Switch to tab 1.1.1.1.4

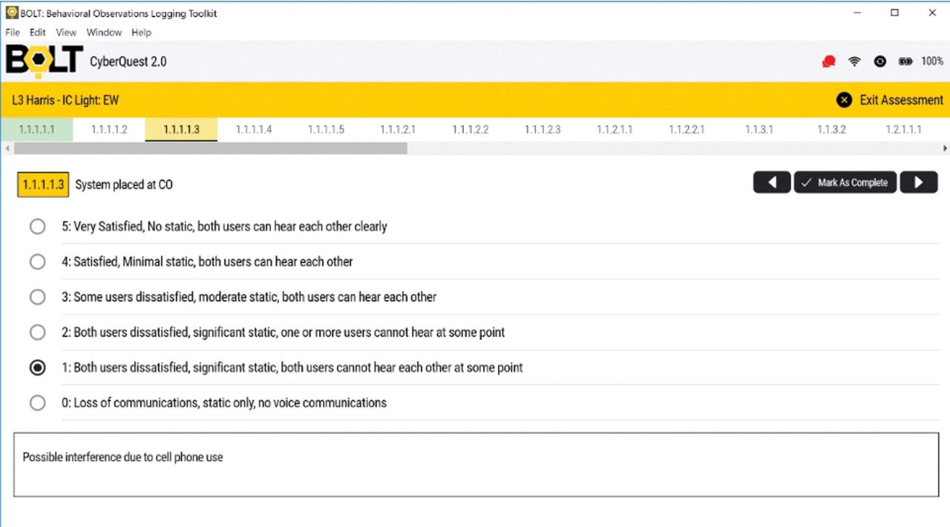pos(254,130)
